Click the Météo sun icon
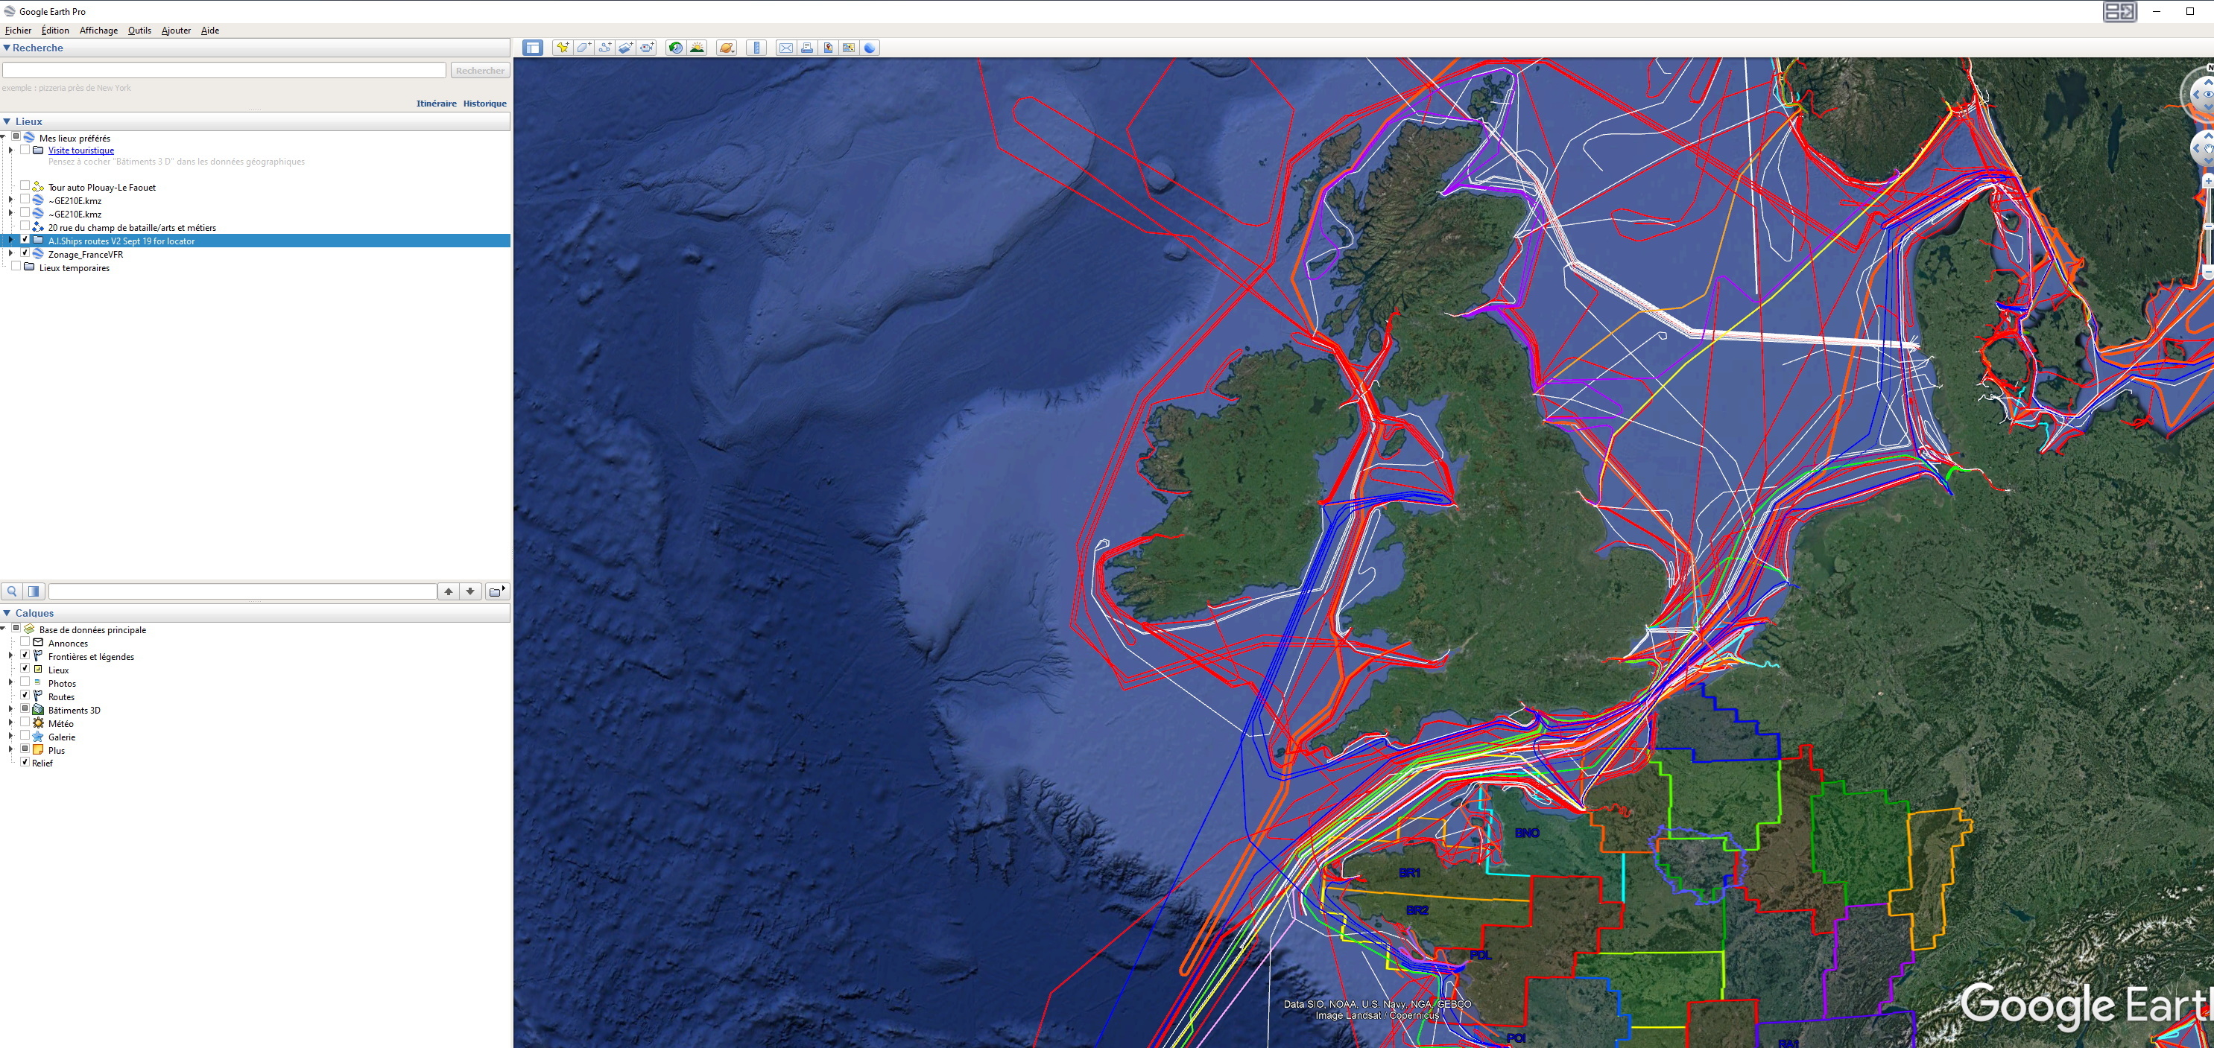The width and height of the screenshot is (2214, 1048). click(38, 723)
